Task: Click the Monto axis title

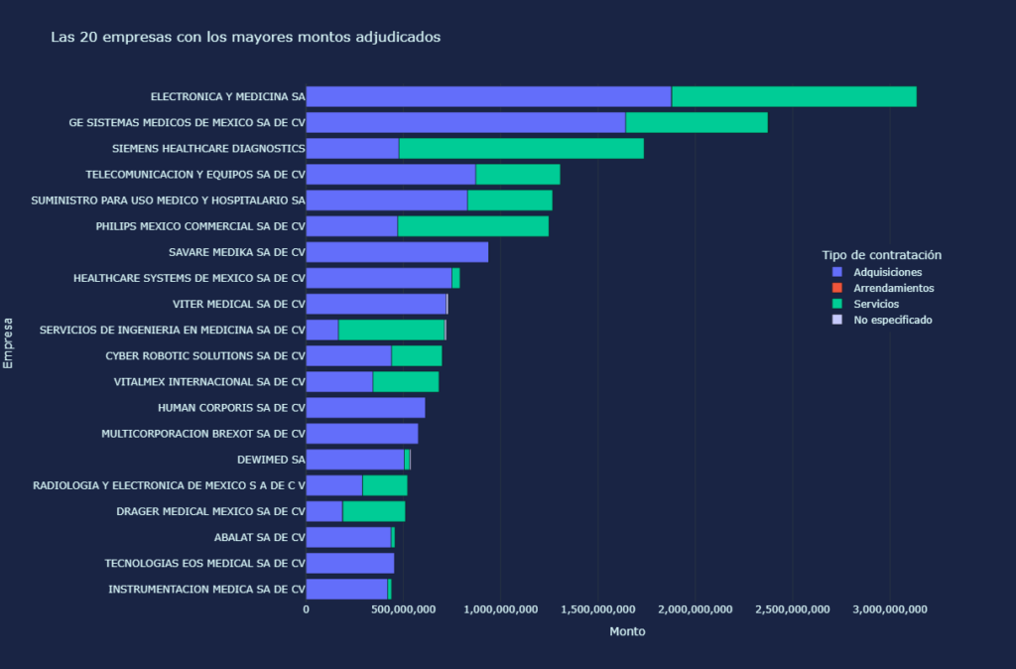Action: point(627,631)
